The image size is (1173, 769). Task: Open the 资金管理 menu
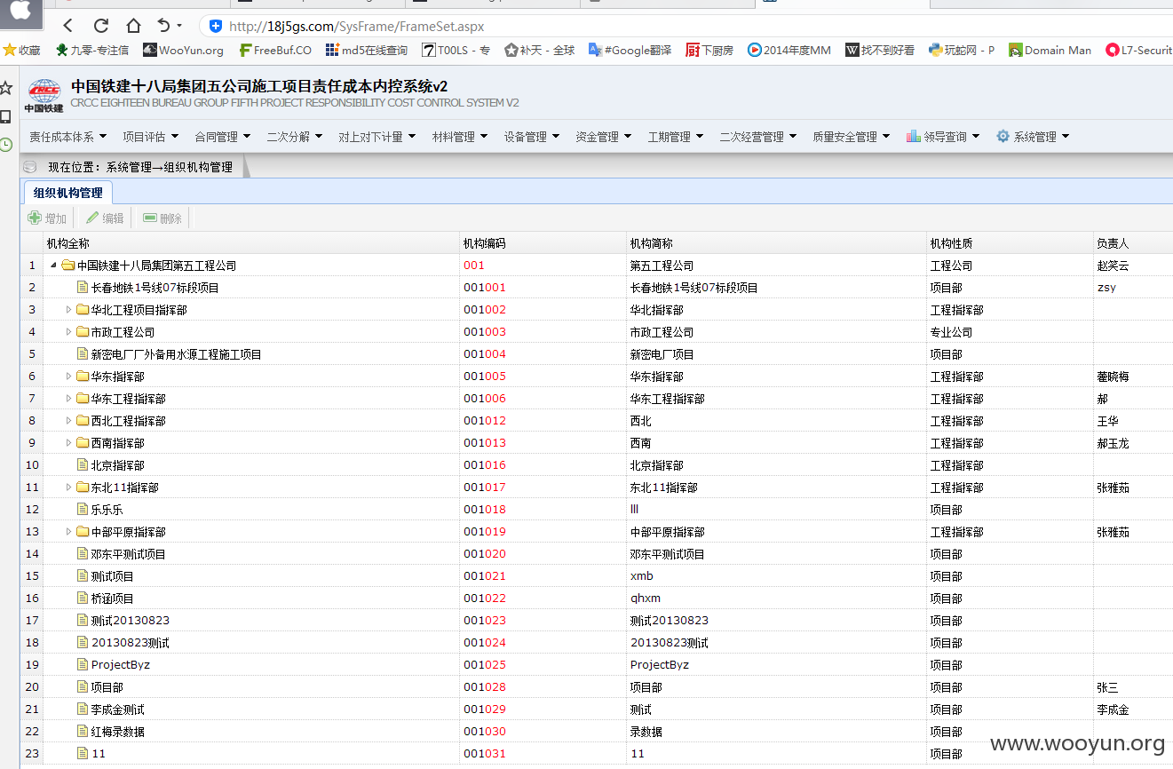[603, 137]
